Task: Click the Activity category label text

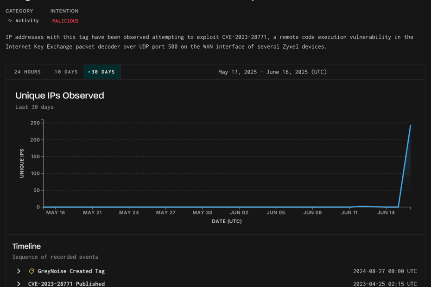Action: click(x=27, y=21)
